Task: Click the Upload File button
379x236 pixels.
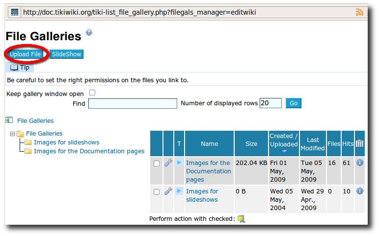Action: [25, 54]
